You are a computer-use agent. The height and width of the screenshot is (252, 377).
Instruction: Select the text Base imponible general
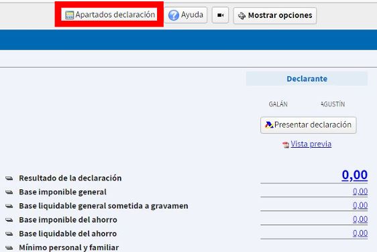click(62, 192)
